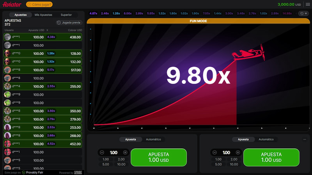
Task: Open the hamburger menu icon
Action: click(x=308, y=4)
